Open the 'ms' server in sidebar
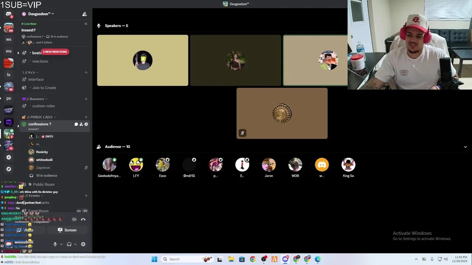This screenshot has width=472, height=265. pos(8,51)
